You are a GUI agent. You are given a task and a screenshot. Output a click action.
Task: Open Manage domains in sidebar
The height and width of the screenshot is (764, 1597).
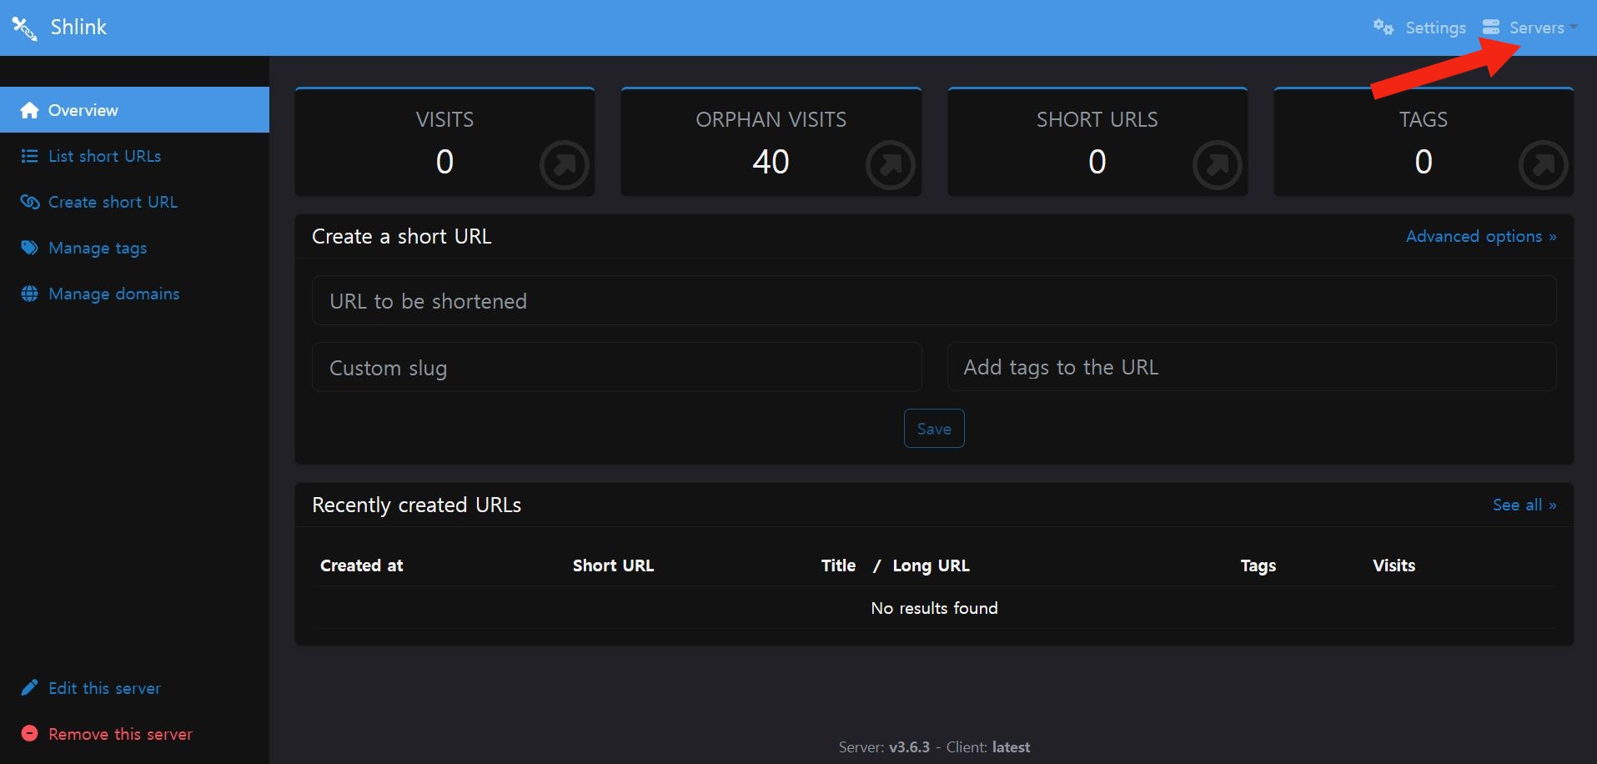[113, 294]
